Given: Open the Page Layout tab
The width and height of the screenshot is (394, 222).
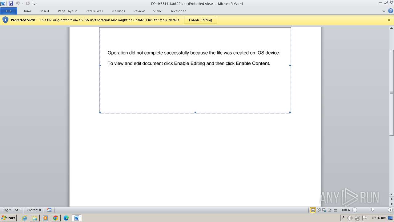Looking at the screenshot, I should click(67, 11).
